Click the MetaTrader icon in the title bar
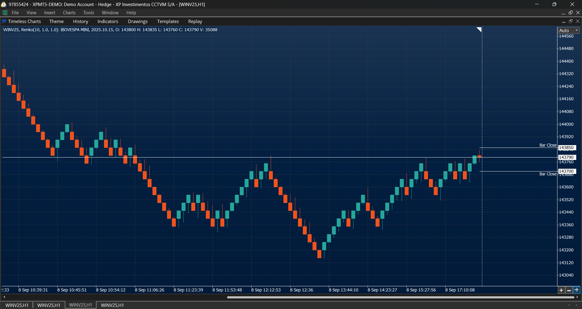Screen dimensions: 582x309 point(3,4)
